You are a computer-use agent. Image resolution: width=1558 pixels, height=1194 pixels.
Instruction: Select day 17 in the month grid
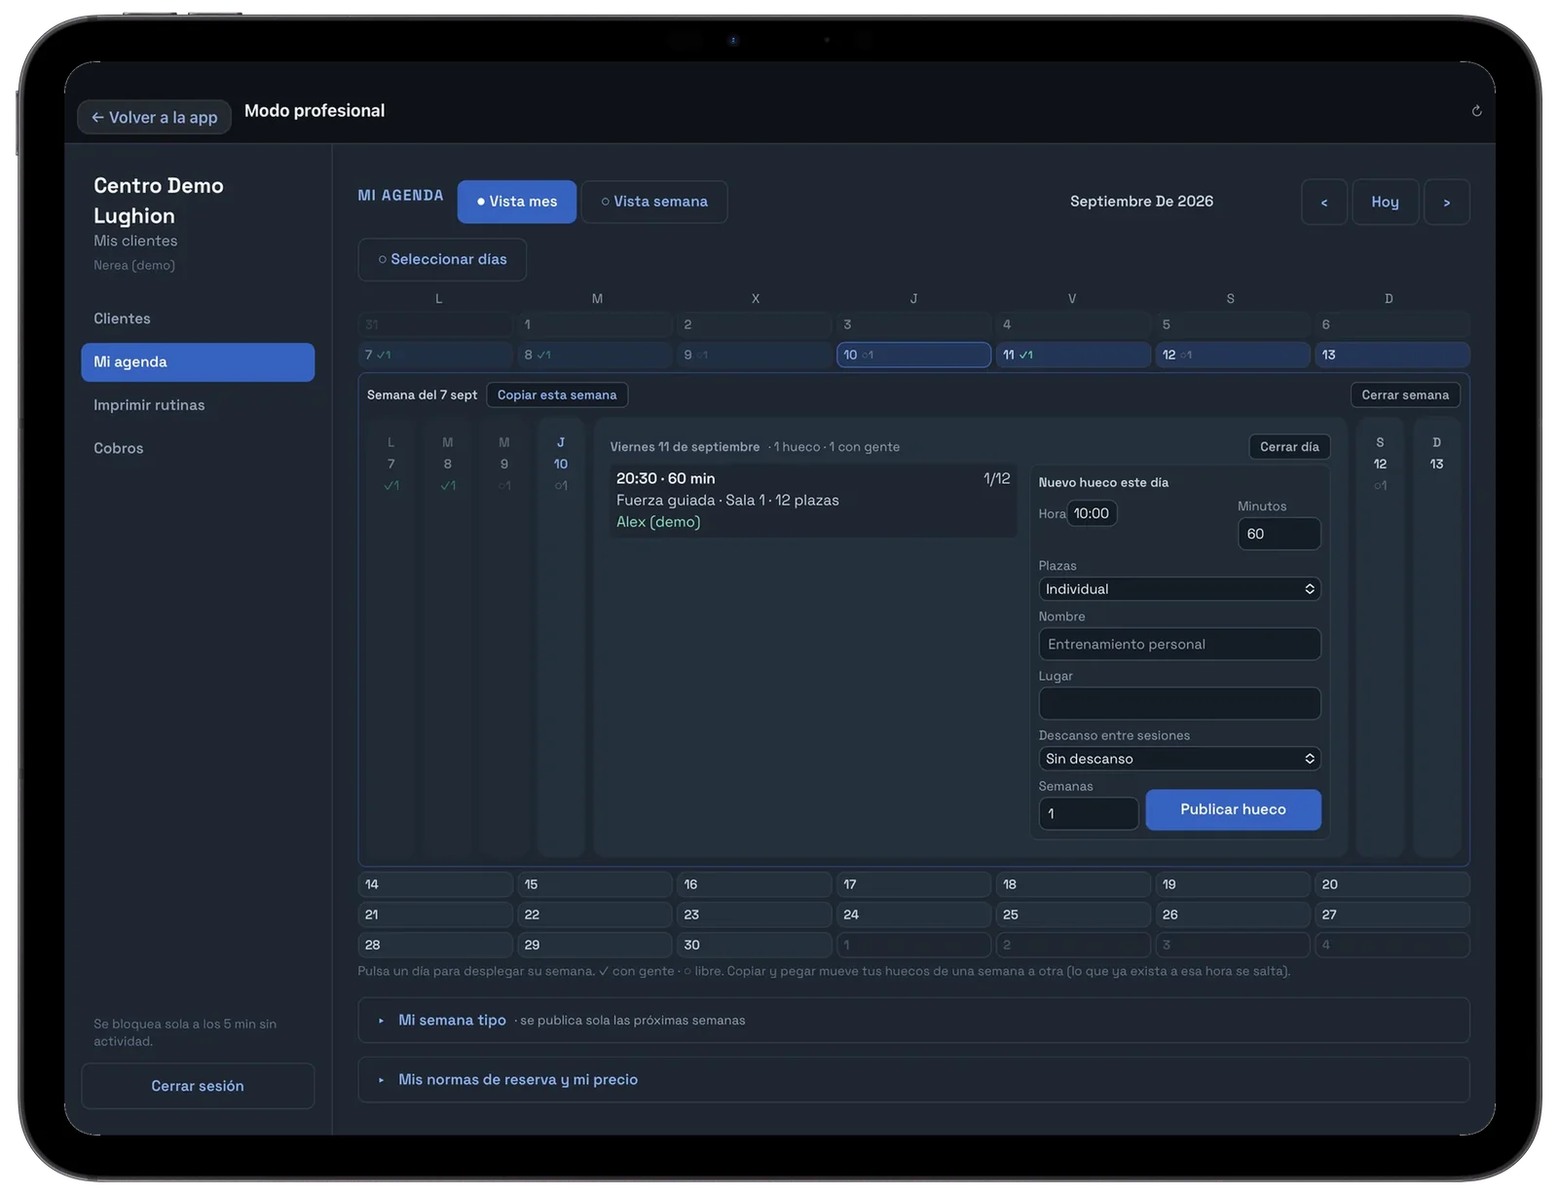(913, 884)
